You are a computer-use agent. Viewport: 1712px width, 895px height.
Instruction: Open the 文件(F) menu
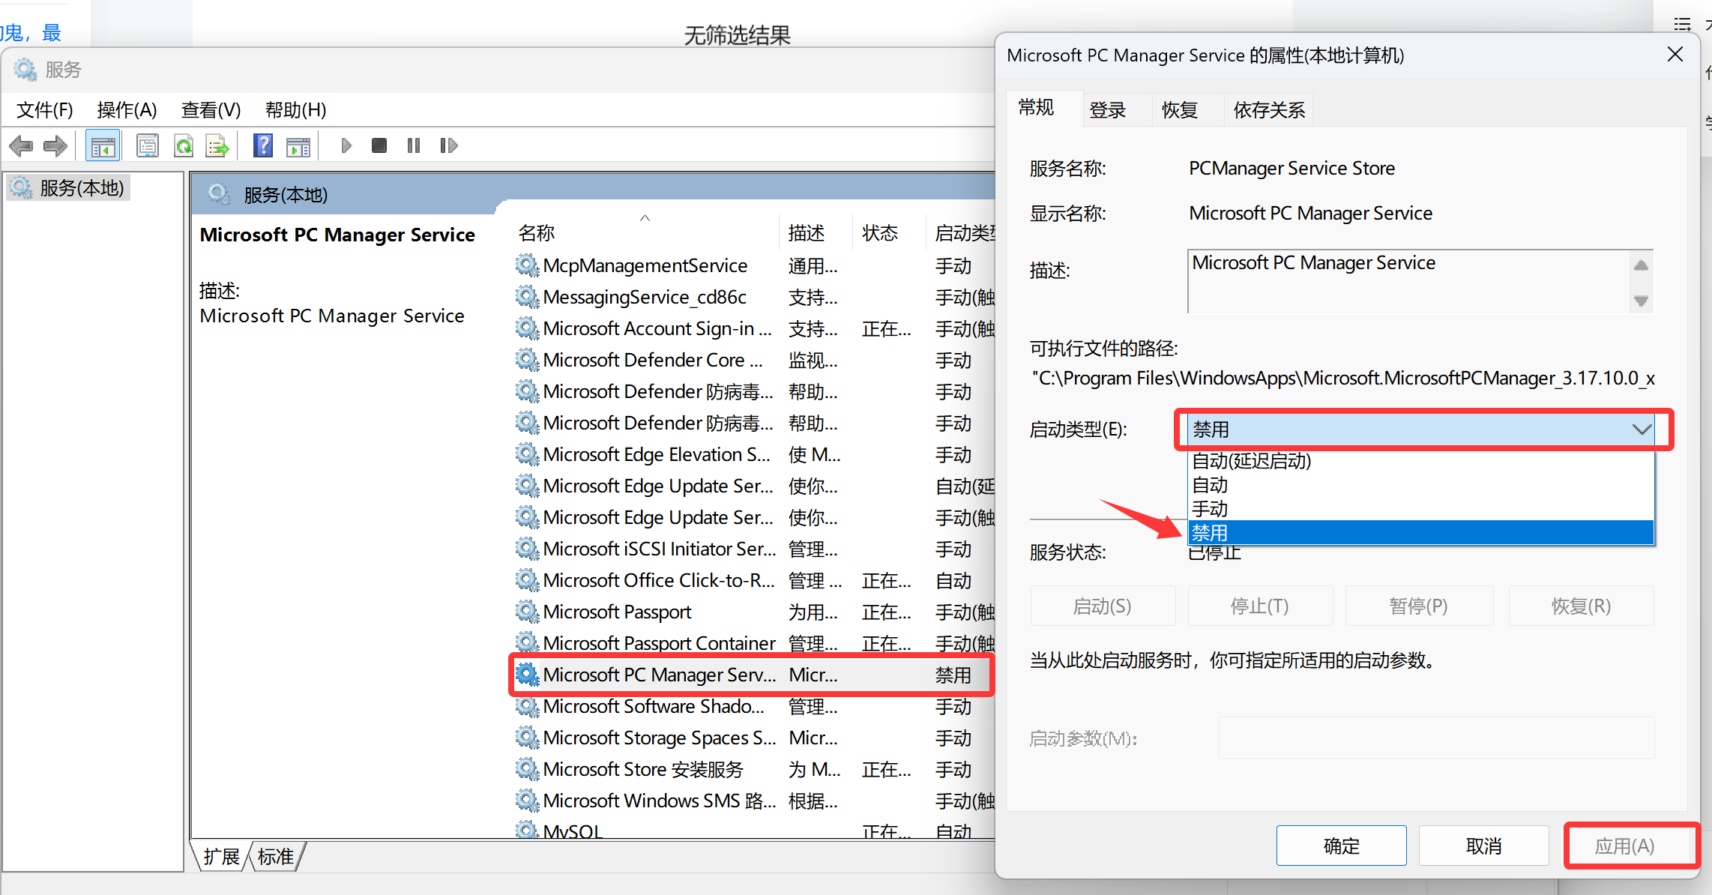[45, 110]
